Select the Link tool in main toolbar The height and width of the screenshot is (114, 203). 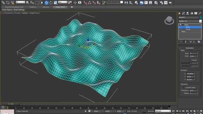coord(3,3)
